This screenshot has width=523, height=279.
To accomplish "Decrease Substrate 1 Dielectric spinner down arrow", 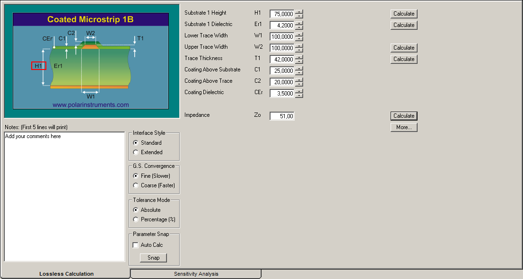I will (299, 27).
